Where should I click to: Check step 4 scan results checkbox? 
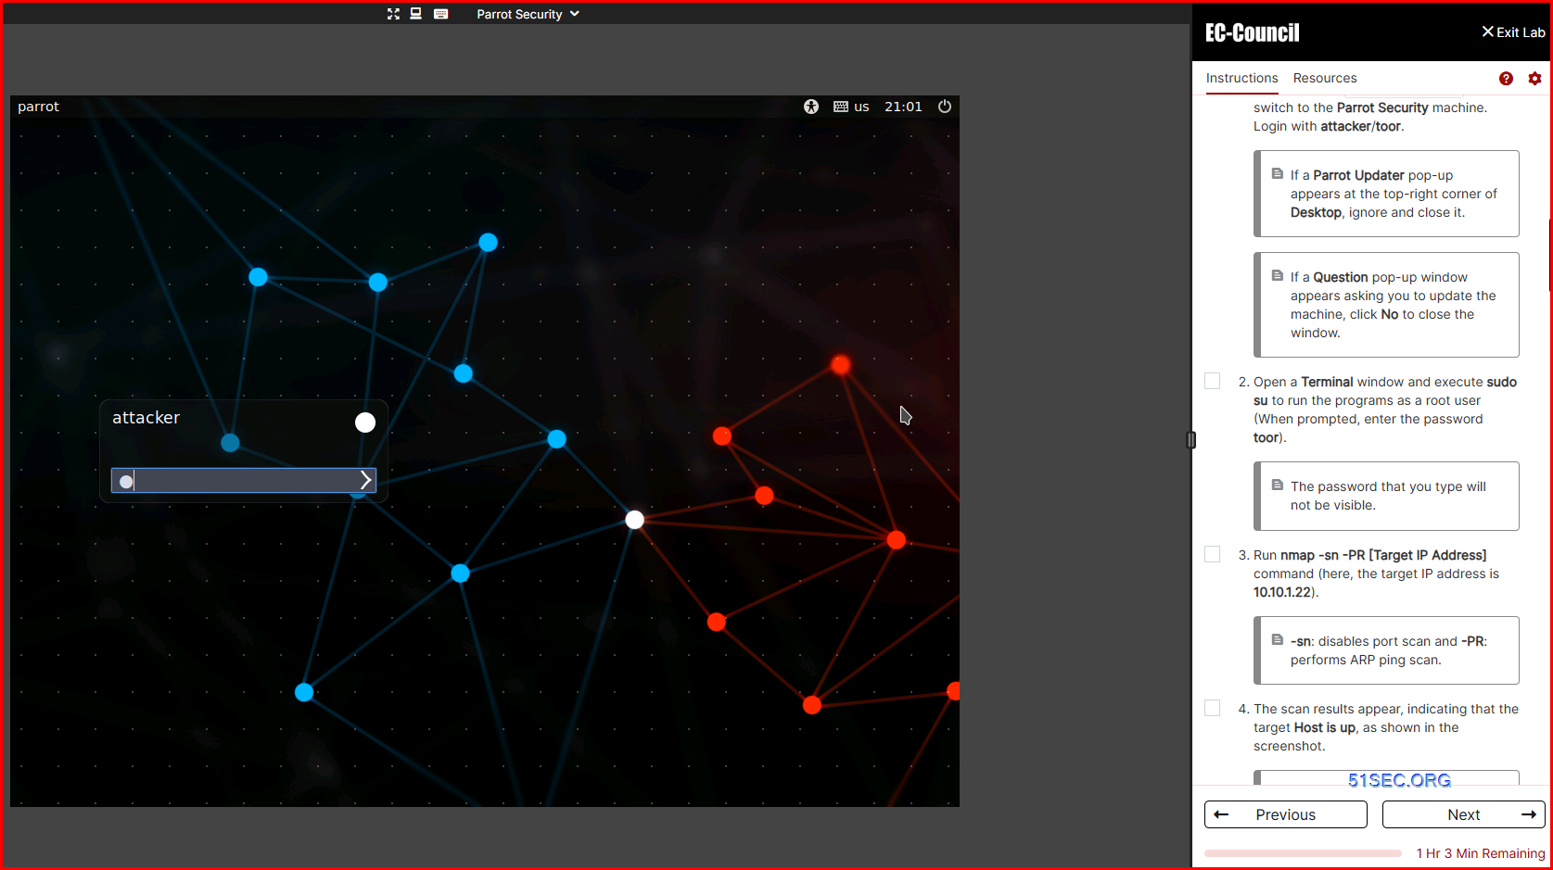[1212, 708]
